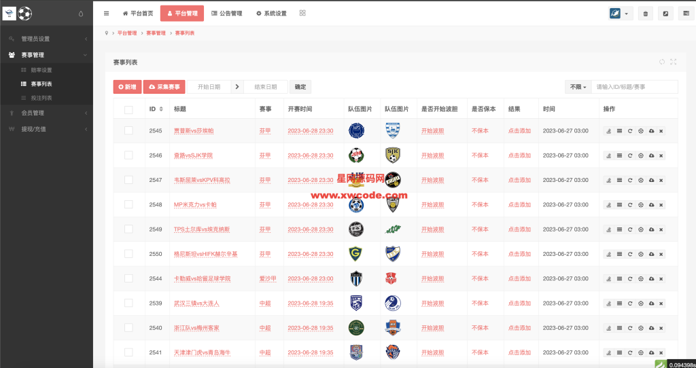Click the refresh icon in 赛事列表 header
The width and height of the screenshot is (696, 368).
pos(661,62)
